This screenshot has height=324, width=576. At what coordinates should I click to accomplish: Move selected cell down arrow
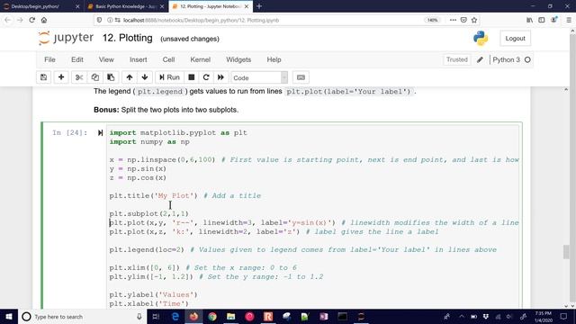pyautogui.click(x=145, y=77)
